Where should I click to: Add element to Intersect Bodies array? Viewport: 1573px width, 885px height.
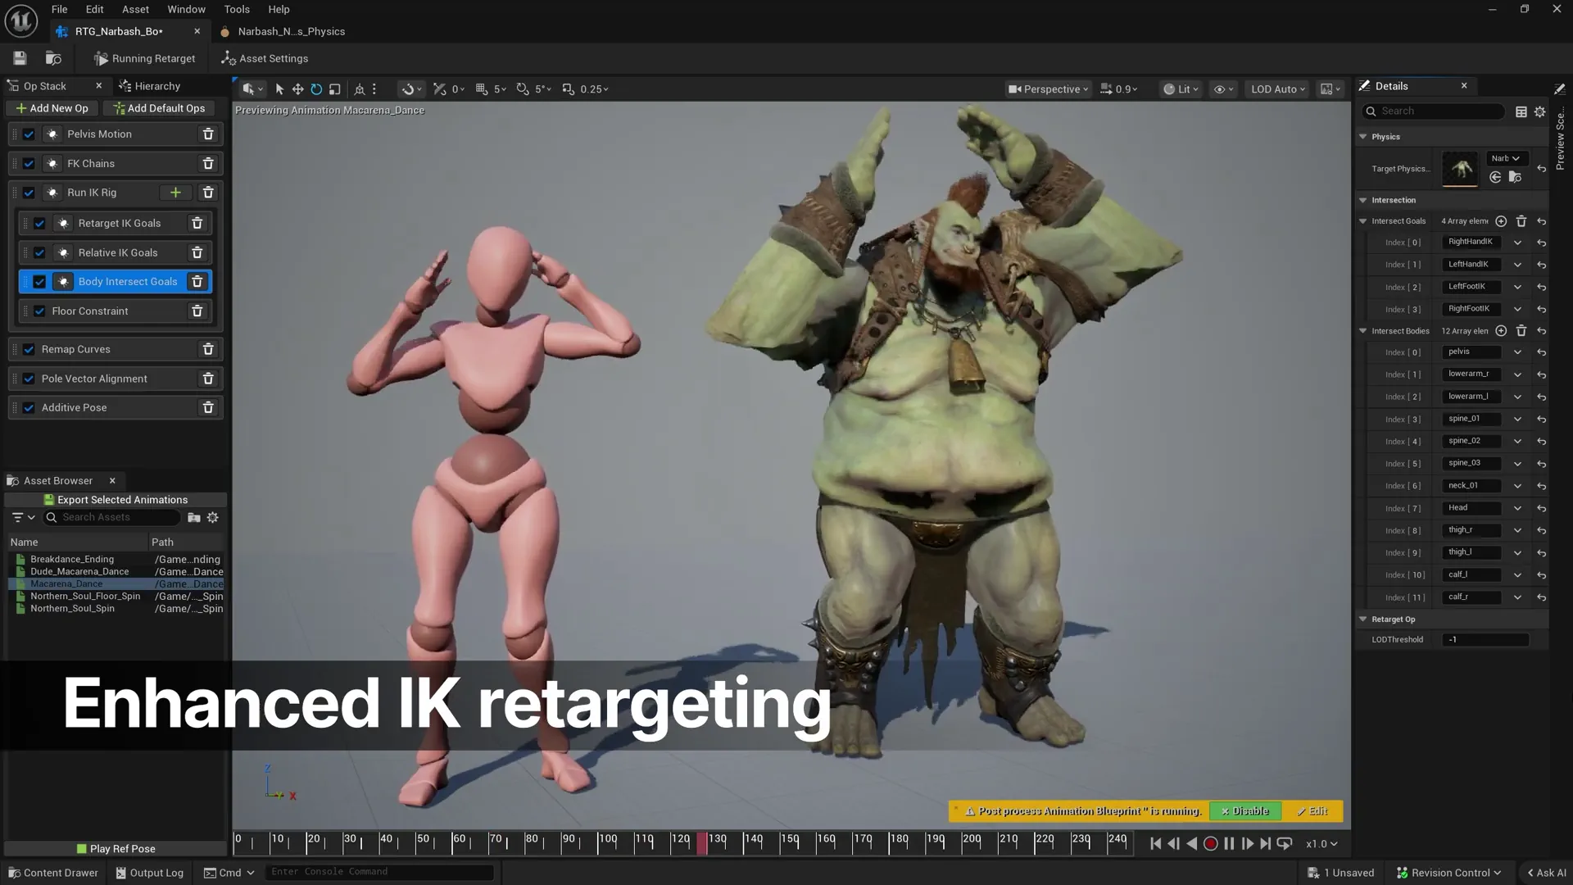pos(1501,331)
